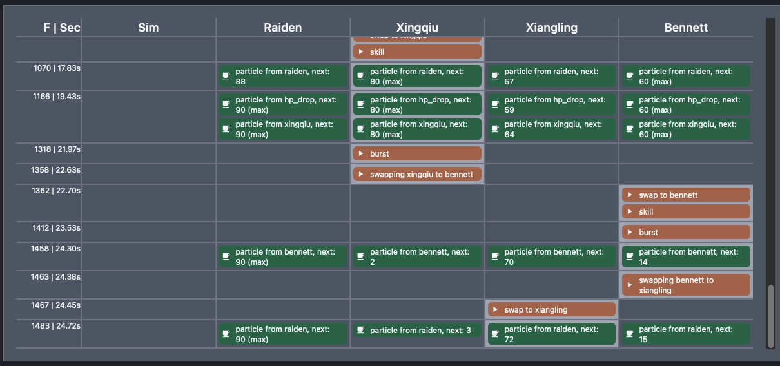780x366 pixels.
Task: Click cup icon on Xingqiu's "next: 3" particle
Action: [361, 331]
